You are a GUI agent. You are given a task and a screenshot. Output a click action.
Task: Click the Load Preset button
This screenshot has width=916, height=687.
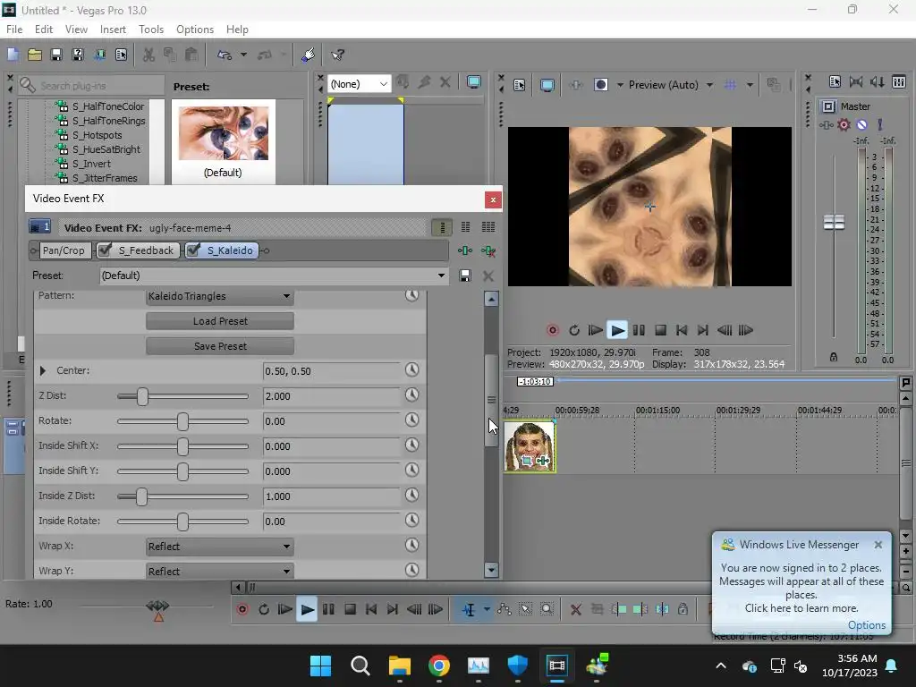click(x=220, y=321)
